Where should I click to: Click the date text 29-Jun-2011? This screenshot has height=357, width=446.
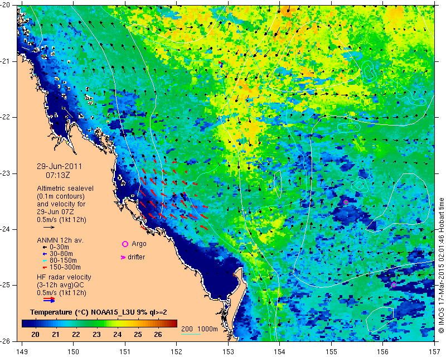(x=59, y=166)
